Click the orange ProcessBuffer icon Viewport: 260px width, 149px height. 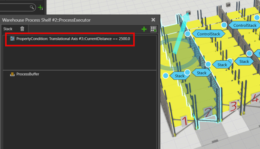[12, 74]
